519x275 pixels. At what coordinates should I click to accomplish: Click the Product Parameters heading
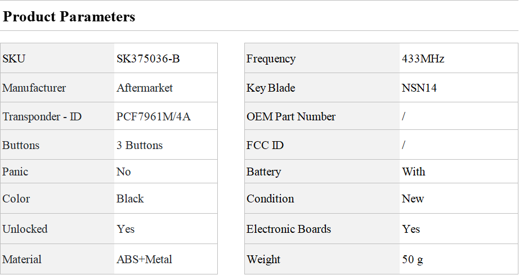(69, 16)
